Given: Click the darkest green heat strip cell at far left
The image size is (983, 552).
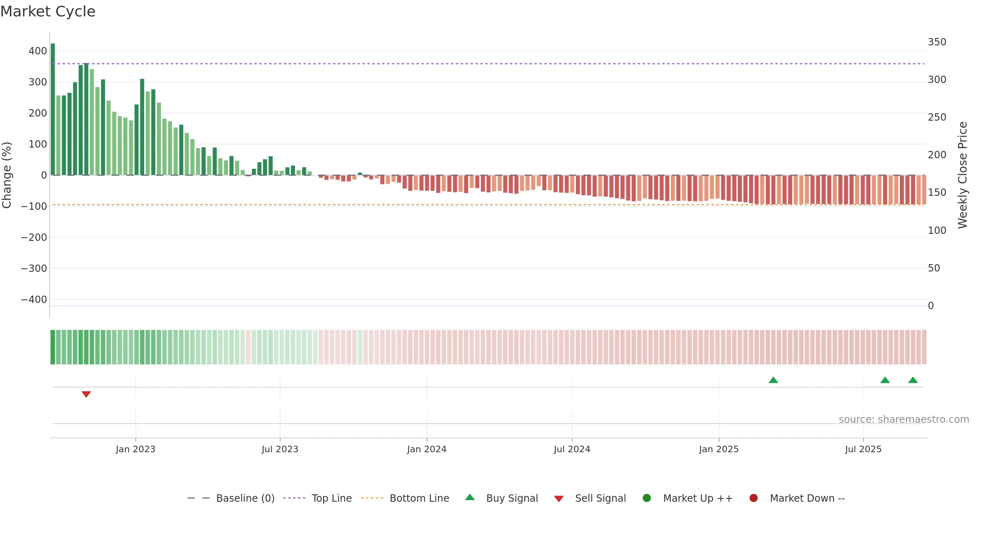Looking at the screenshot, I should (x=53, y=347).
